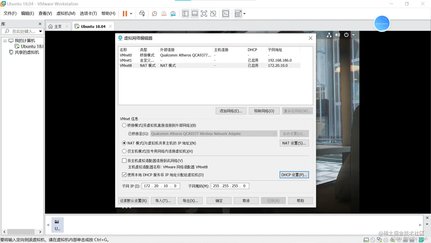Open the power options dropdown next to pause
The height and width of the screenshot is (243, 431).
pyautogui.click(x=131, y=14)
